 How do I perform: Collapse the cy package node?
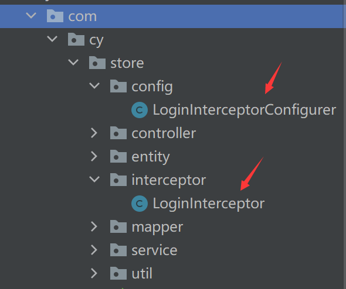pyautogui.click(x=52, y=39)
